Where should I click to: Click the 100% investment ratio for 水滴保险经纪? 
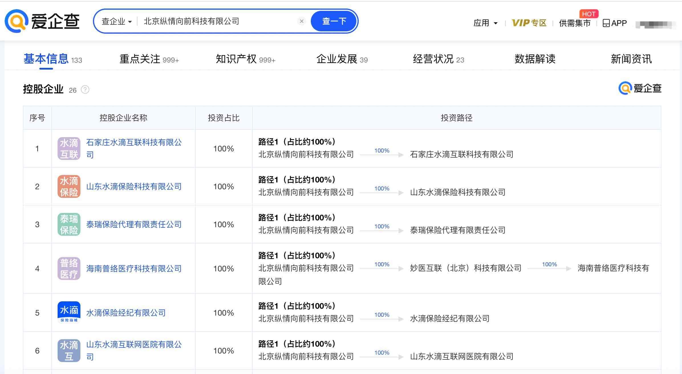[224, 313]
